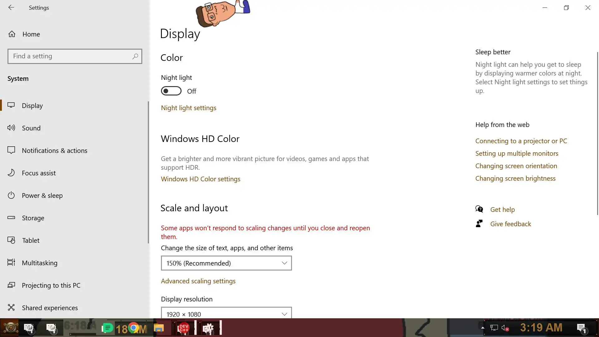Select the Focus assist moon icon
Image resolution: width=599 pixels, height=337 pixels.
[x=11, y=173]
